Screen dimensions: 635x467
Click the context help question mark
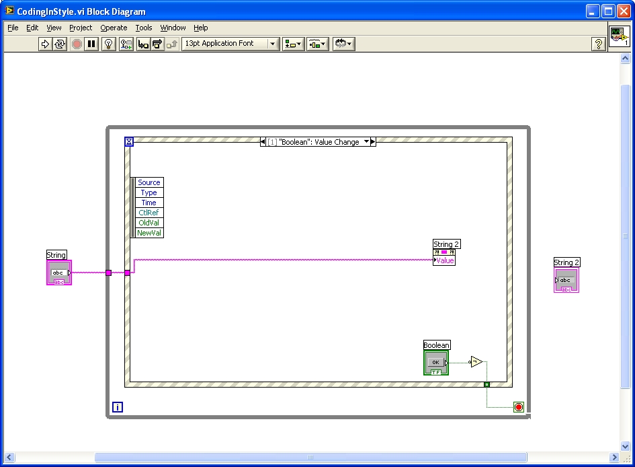[598, 44]
